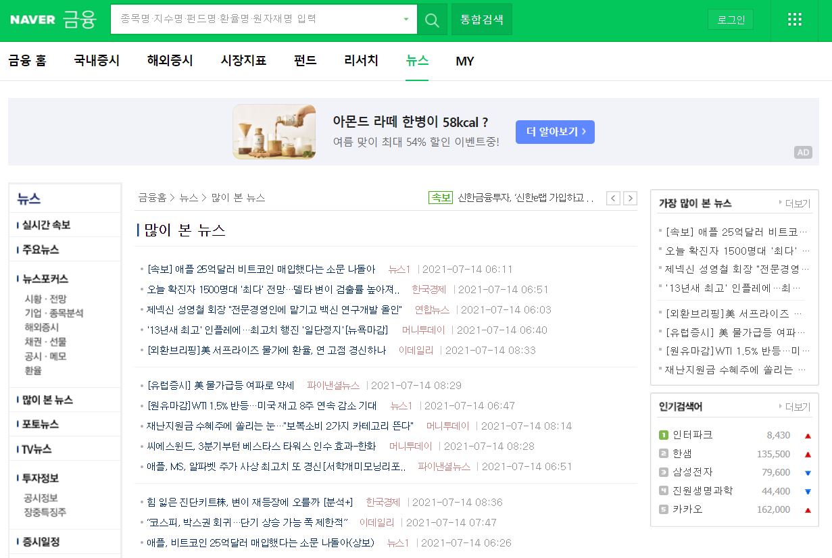Open 한샘 in popular searches

[683, 454]
